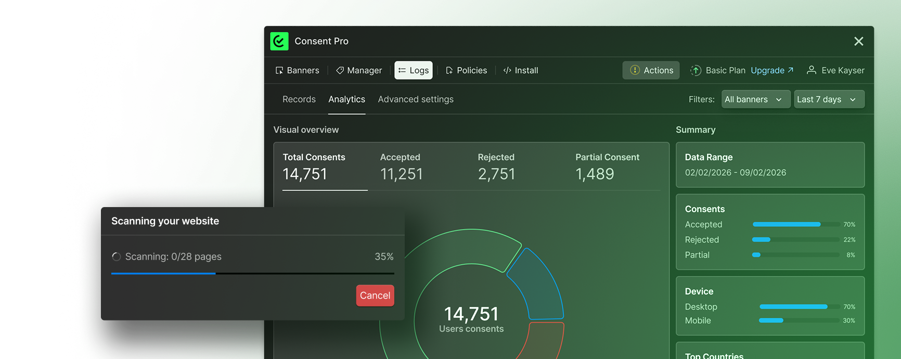The width and height of the screenshot is (901, 359).
Task: Click the Summary heading
Action: (x=696, y=130)
